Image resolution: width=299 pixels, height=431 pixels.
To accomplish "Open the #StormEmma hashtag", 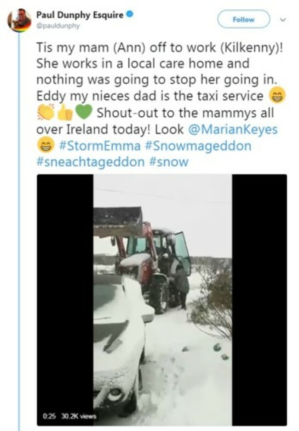I will pyautogui.click(x=100, y=146).
